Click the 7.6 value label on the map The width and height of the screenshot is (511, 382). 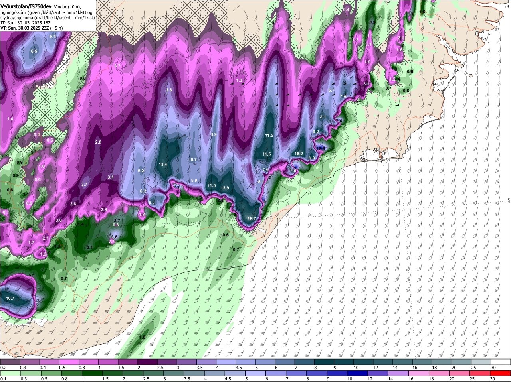pos(343,96)
